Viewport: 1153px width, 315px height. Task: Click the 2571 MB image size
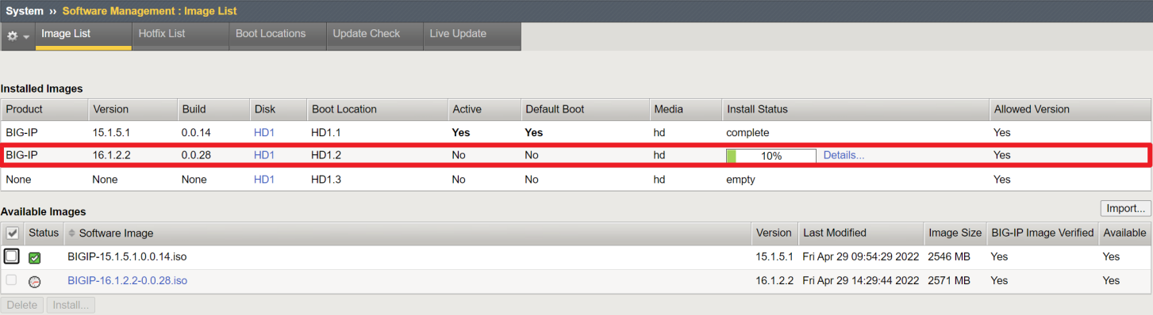(x=949, y=280)
